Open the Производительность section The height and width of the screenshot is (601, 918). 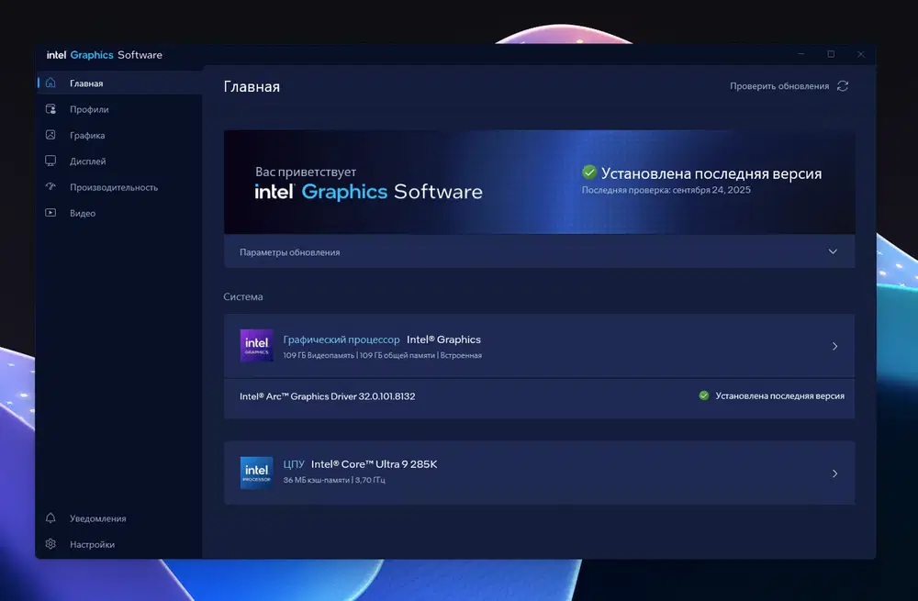click(x=120, y=187)
